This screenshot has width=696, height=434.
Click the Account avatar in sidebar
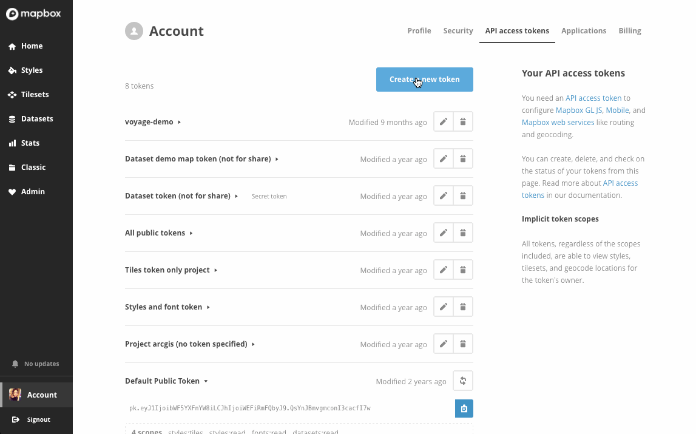click(15, 395)
